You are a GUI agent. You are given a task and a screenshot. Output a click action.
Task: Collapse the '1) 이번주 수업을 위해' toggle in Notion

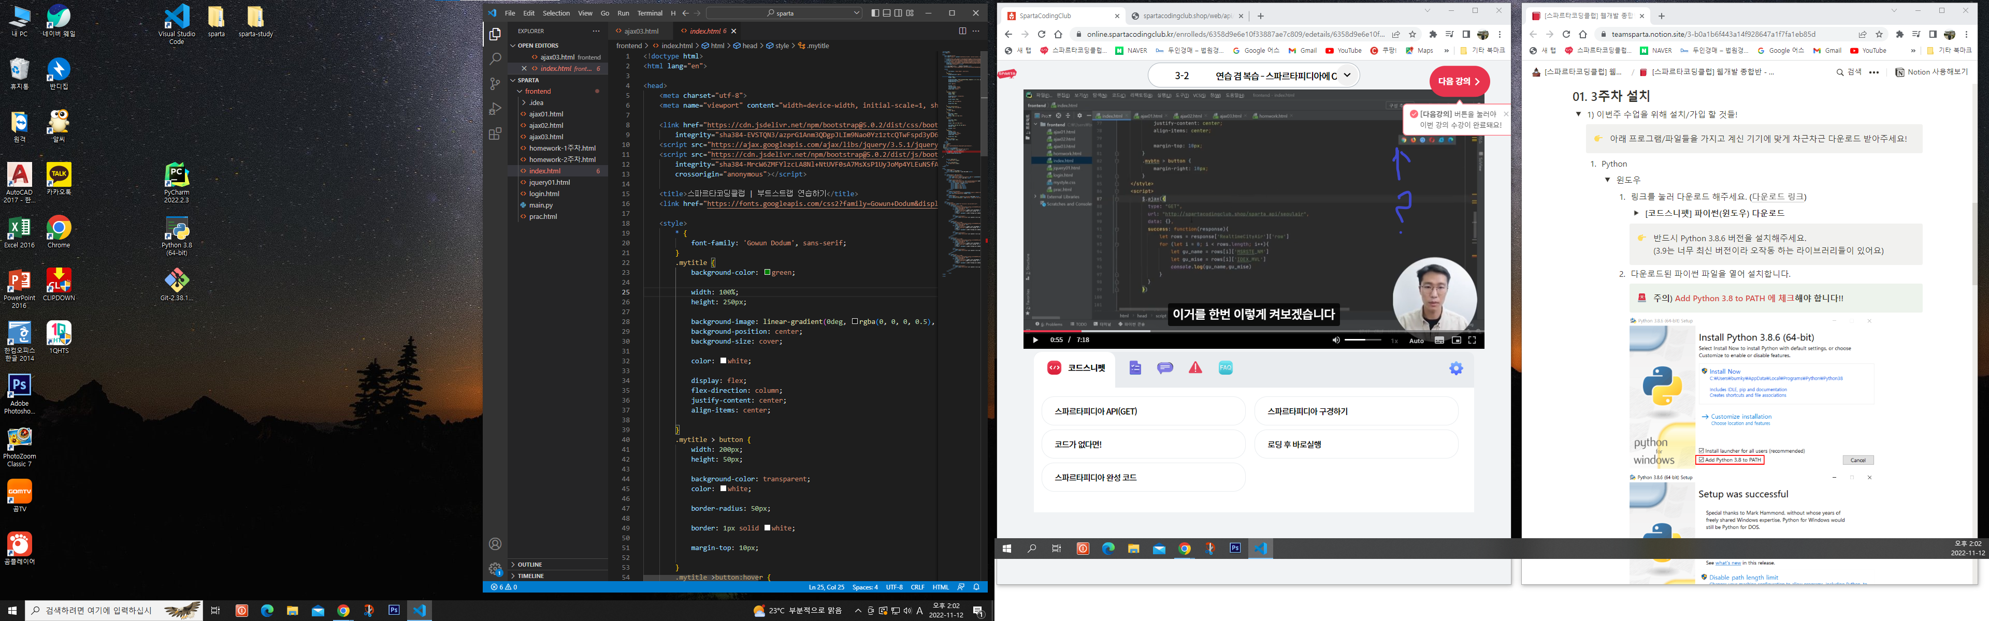coord(1578,114)
